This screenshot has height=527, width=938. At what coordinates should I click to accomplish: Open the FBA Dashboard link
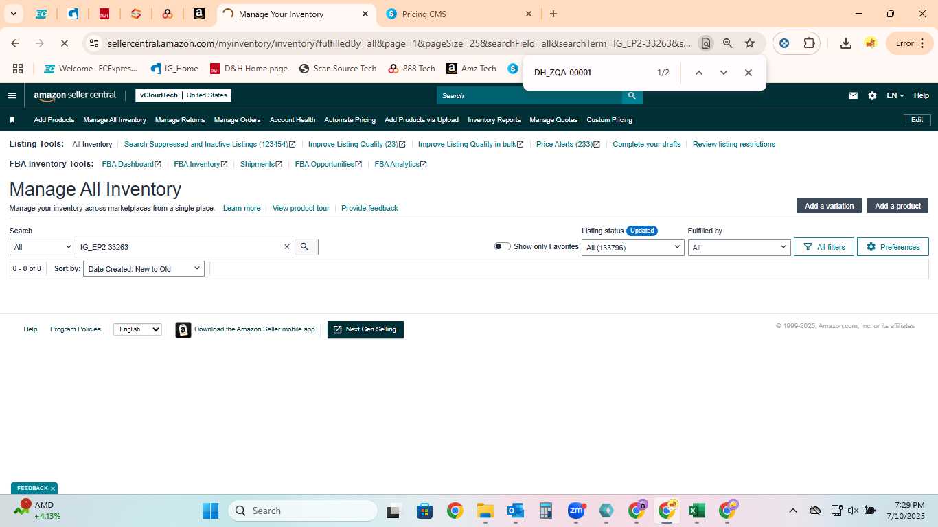coord(131,164)
